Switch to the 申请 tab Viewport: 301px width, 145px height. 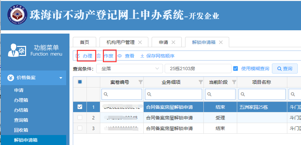click(x=163, y=42)
